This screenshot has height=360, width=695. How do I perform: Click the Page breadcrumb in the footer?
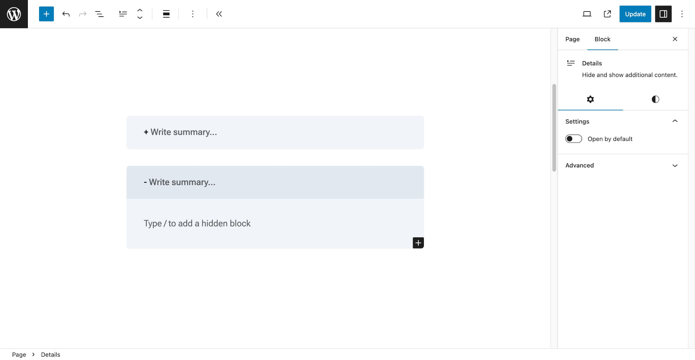click(19, 355)
